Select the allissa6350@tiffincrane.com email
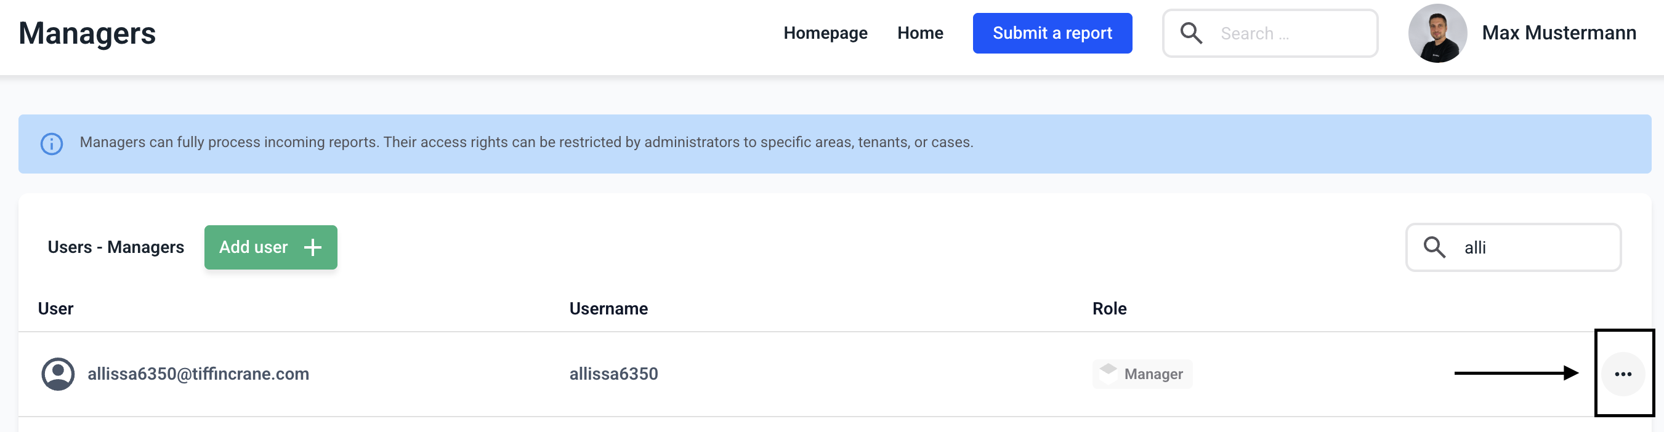This screenshot has width=1664, height=432. (x=198, y=374)
